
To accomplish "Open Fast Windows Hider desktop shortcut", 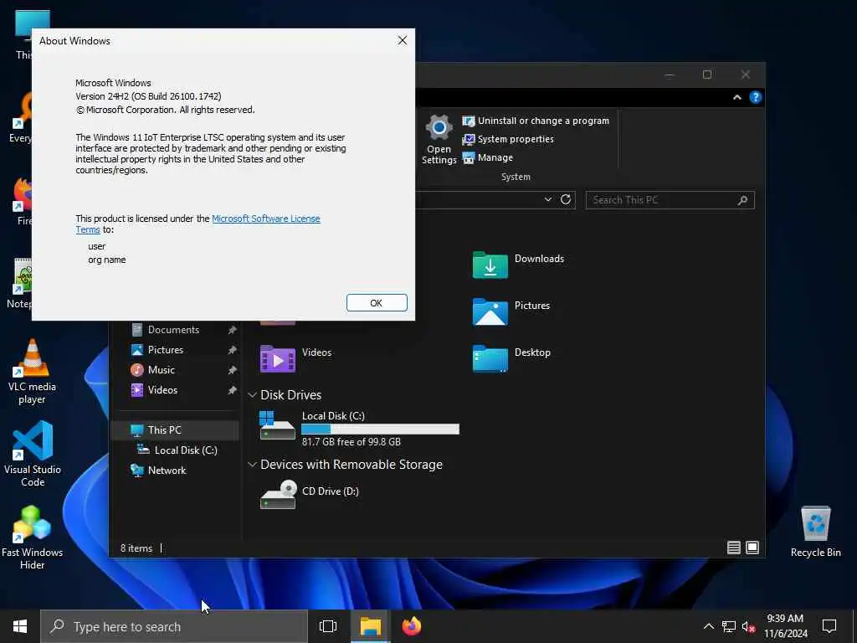I will (33, 537).
